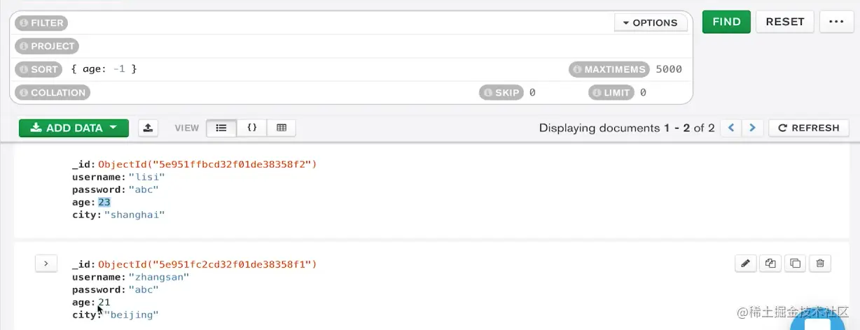Screen dimensions: 860x330
Task: Click the RESET button
Action: tap(785, 22)
